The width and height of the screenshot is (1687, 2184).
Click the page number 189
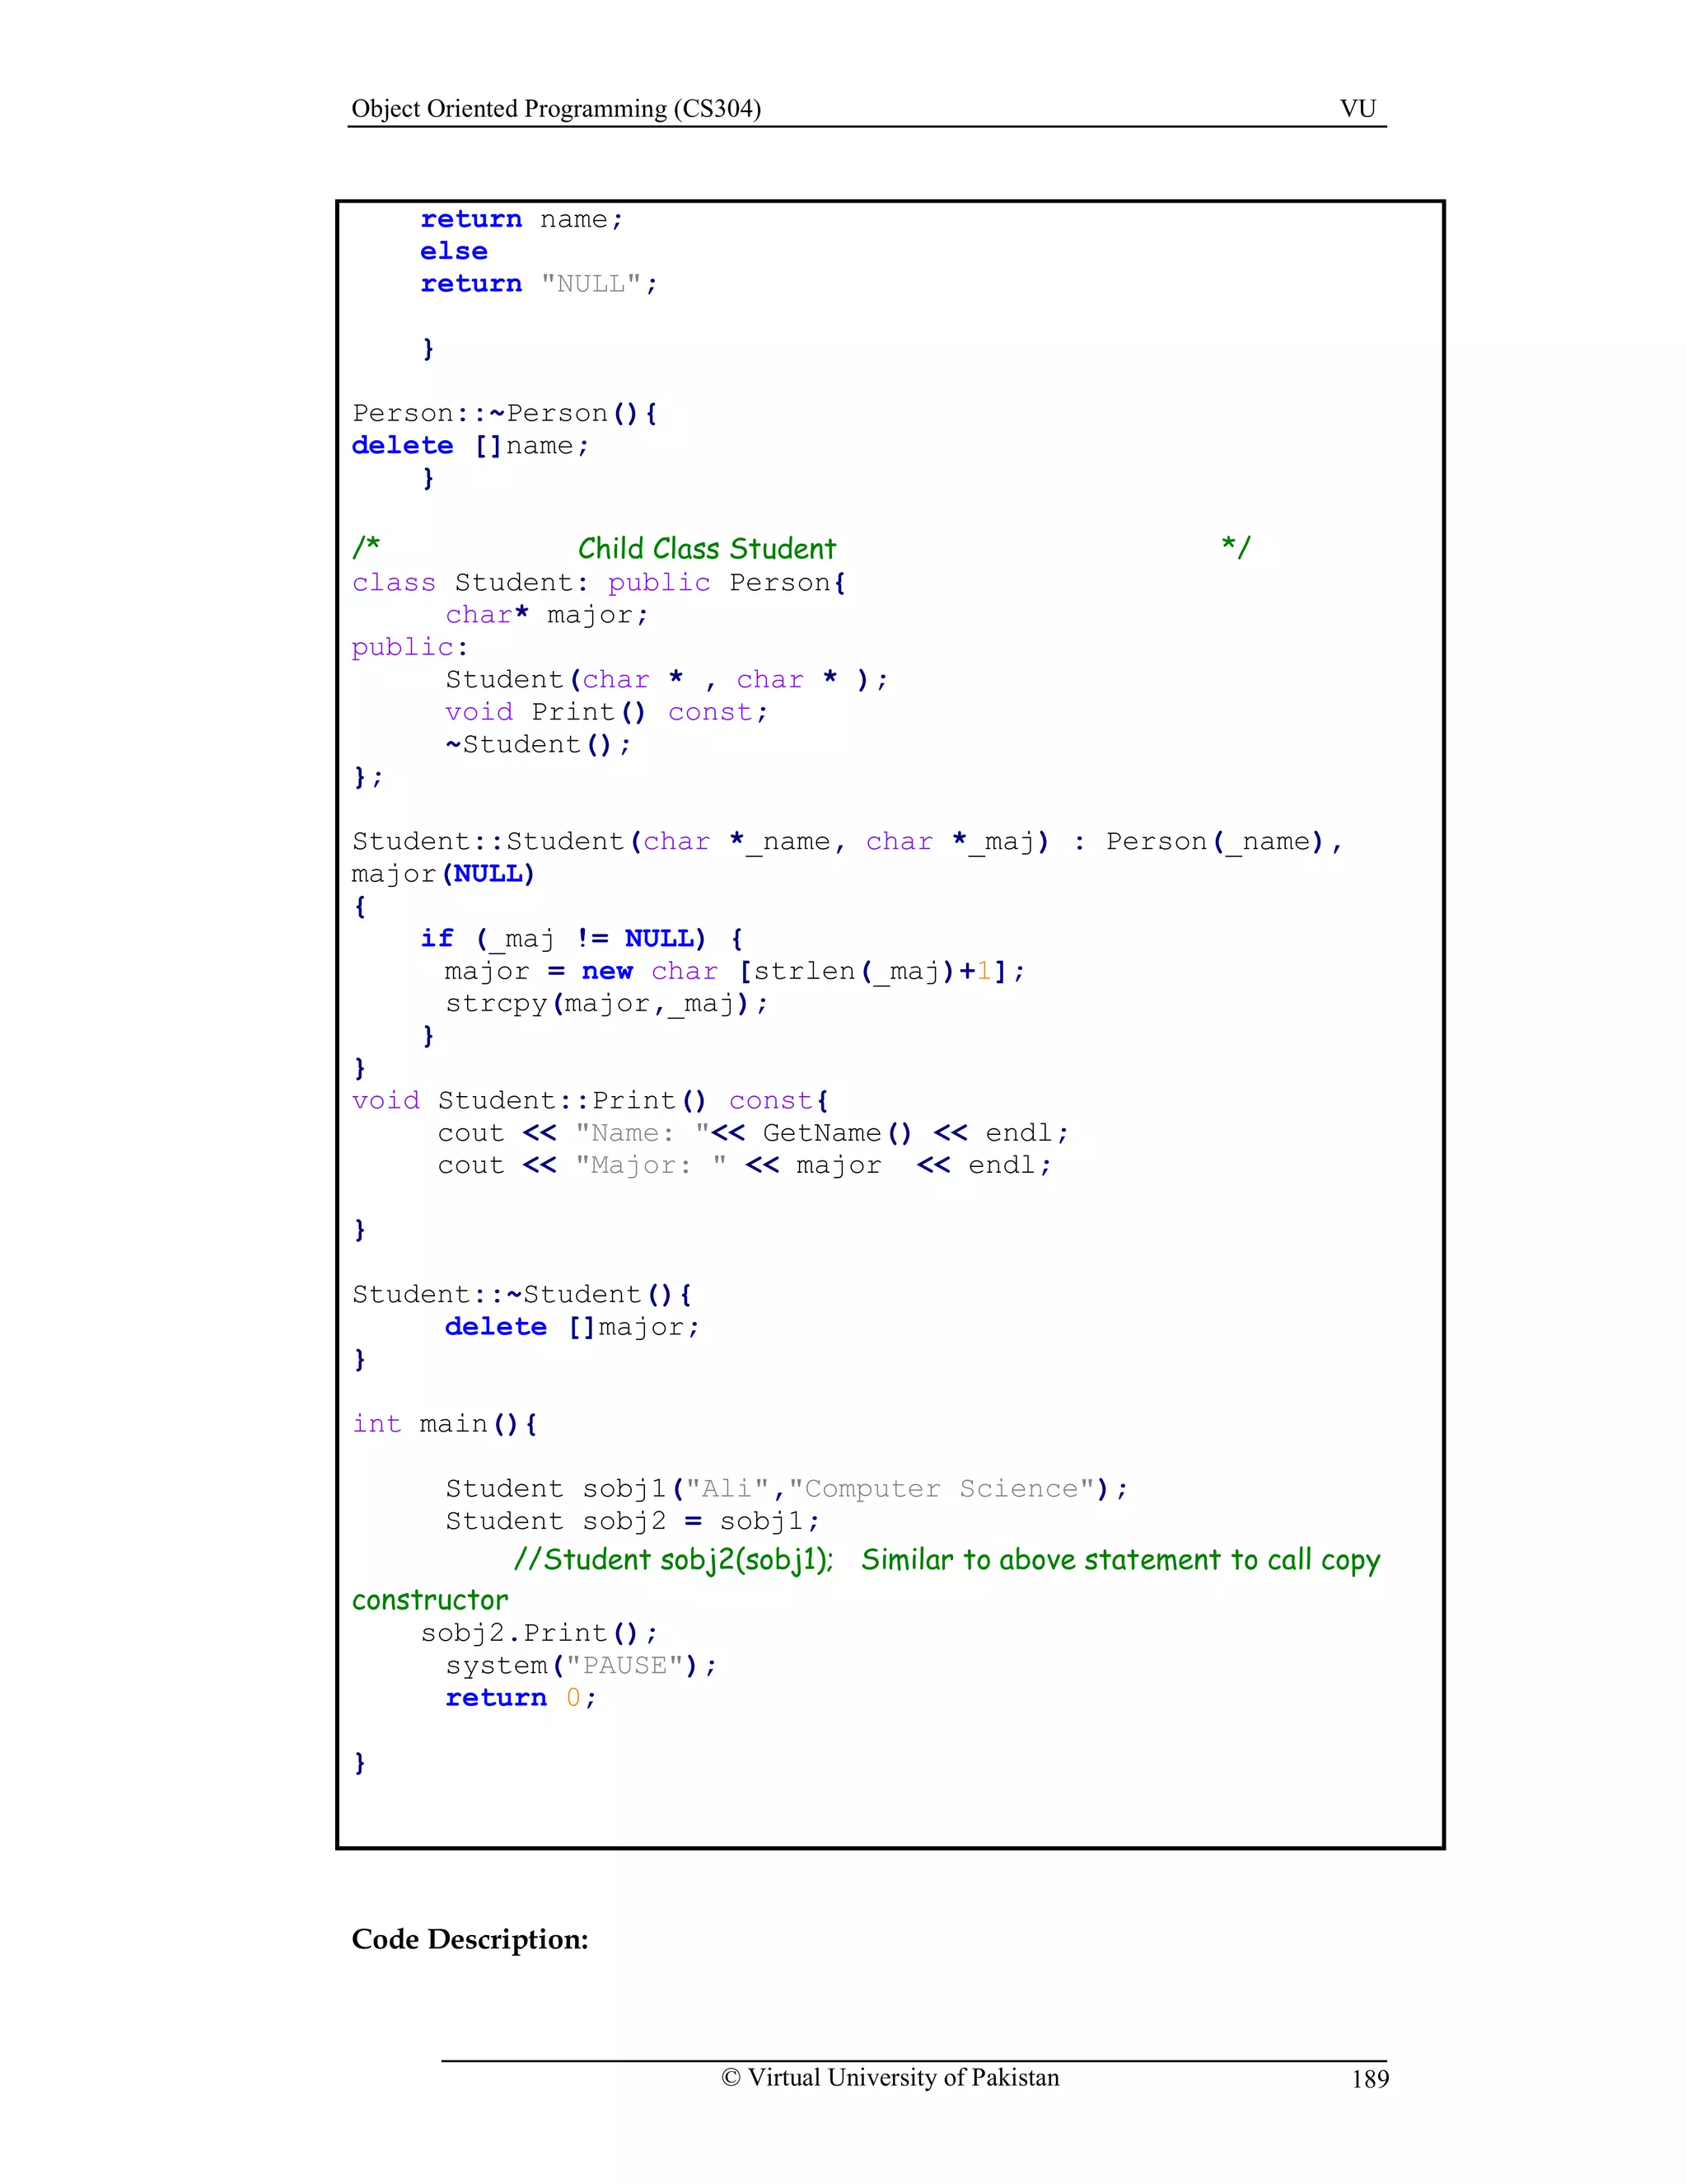pyautogui.click(x=1370, y=2080)
